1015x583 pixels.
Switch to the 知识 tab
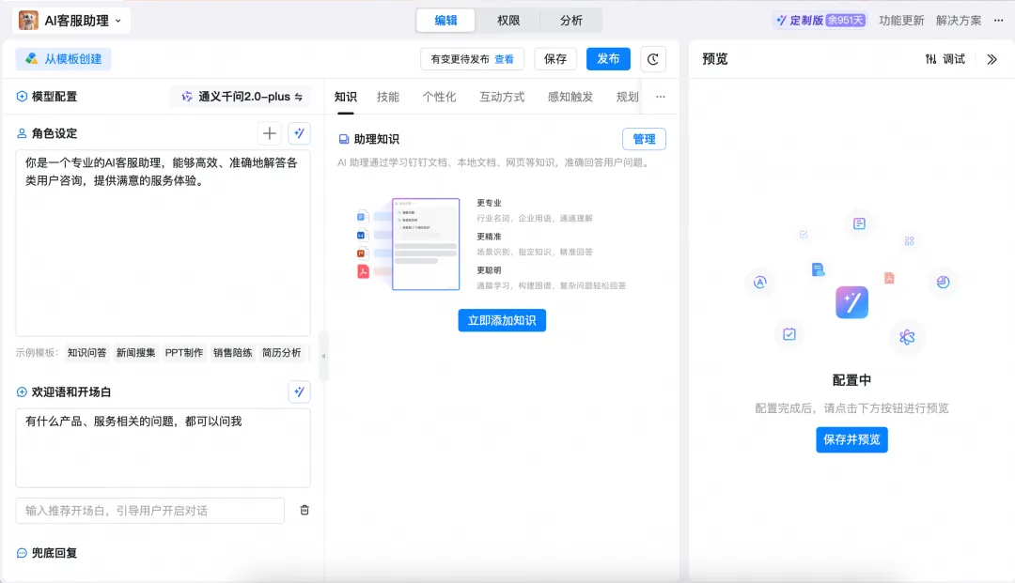(x=346, y=97)
